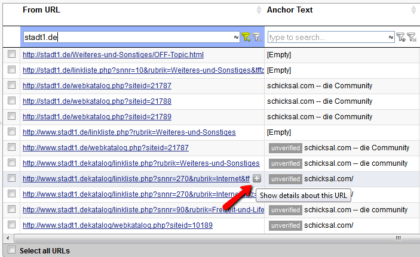420x257 pixels.
Task: Open stadt1.de webkatalog siteid=21788 link
Action: 97,101
